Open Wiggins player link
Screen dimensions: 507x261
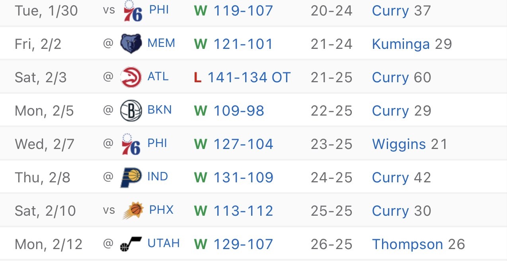tap(399, 144)
